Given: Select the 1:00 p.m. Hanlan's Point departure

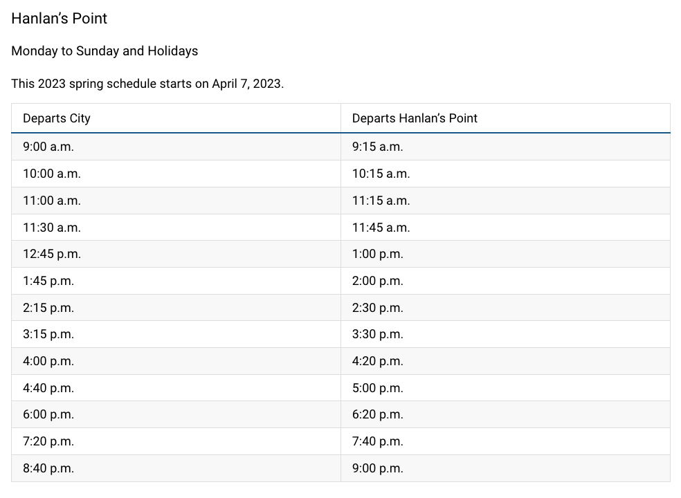Looking at the screenshot, I should tap(377, 254).
